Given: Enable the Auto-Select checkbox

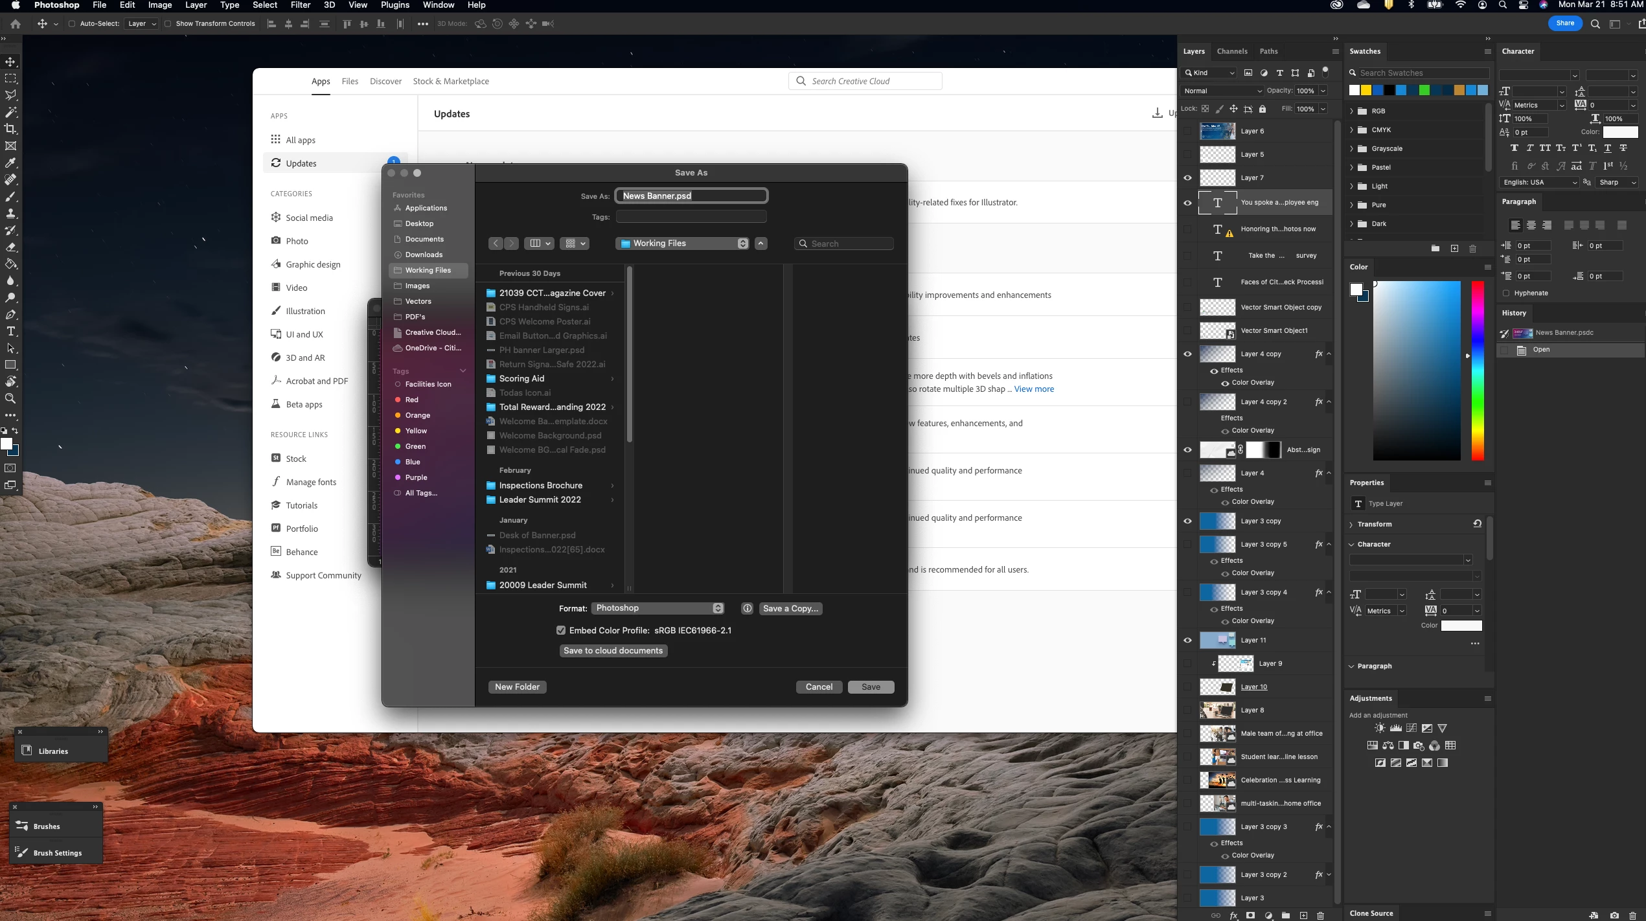Looking at the screenshot, I should 72,24.
